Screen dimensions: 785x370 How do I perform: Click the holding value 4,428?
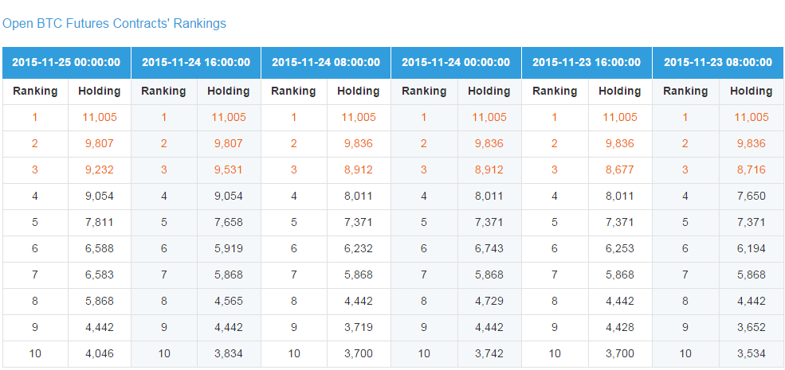click(620, 328)
